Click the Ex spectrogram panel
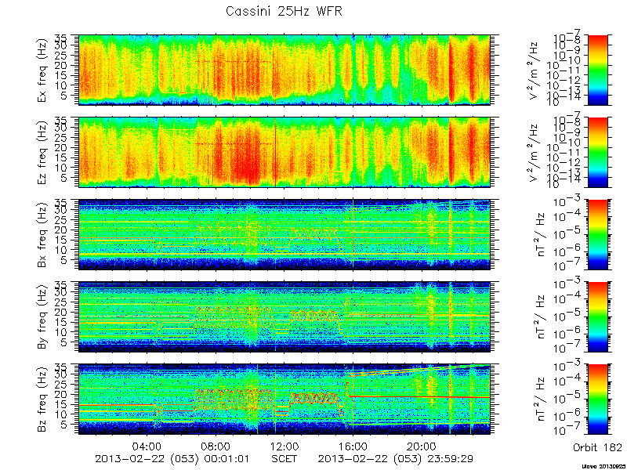The width and height of the screenshot is (627, 470). [x=285, y=70]
